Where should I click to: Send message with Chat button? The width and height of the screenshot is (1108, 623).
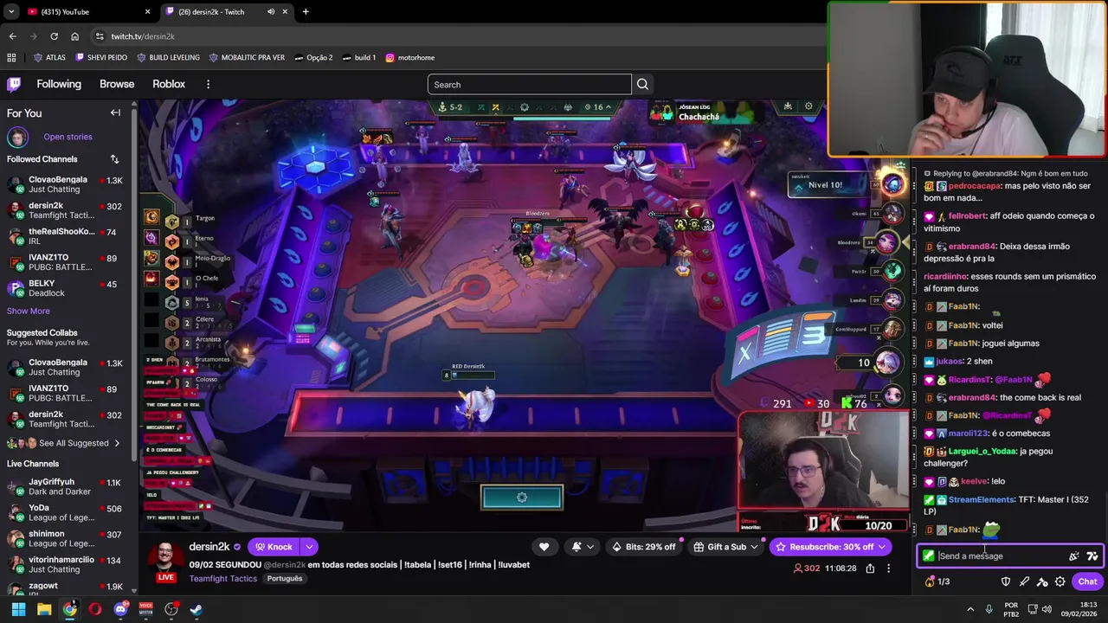(x=1087, y=581)
